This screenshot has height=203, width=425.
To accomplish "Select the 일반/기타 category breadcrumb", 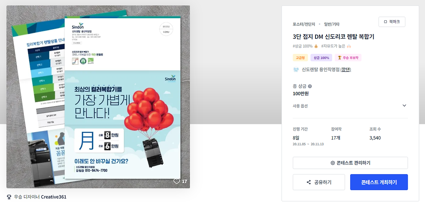I will (x=332, y=24).
